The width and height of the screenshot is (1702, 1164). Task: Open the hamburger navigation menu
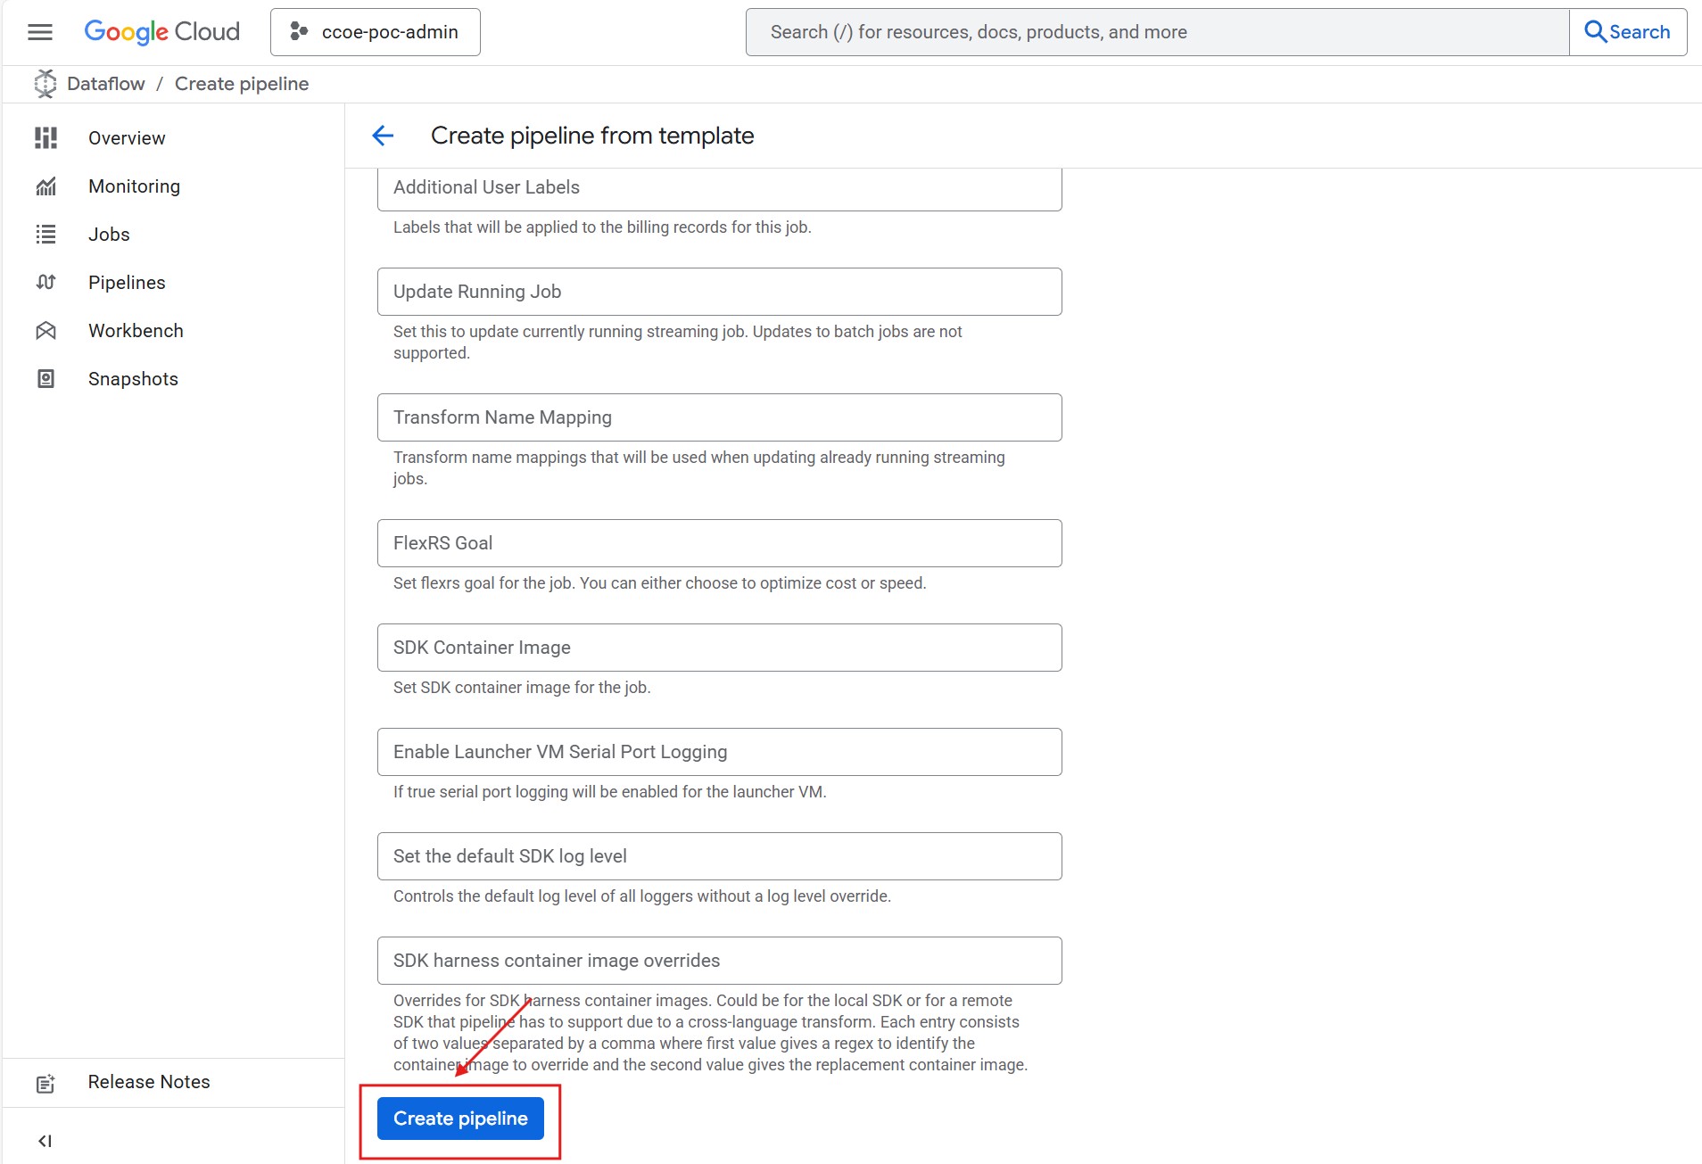pyautogui.click(x=40, y=32)
